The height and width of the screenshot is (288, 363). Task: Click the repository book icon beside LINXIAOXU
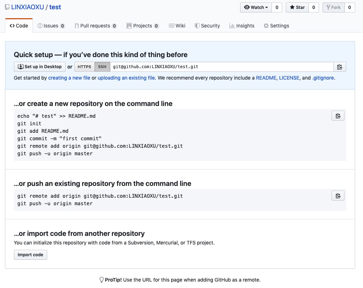point(7,7)
